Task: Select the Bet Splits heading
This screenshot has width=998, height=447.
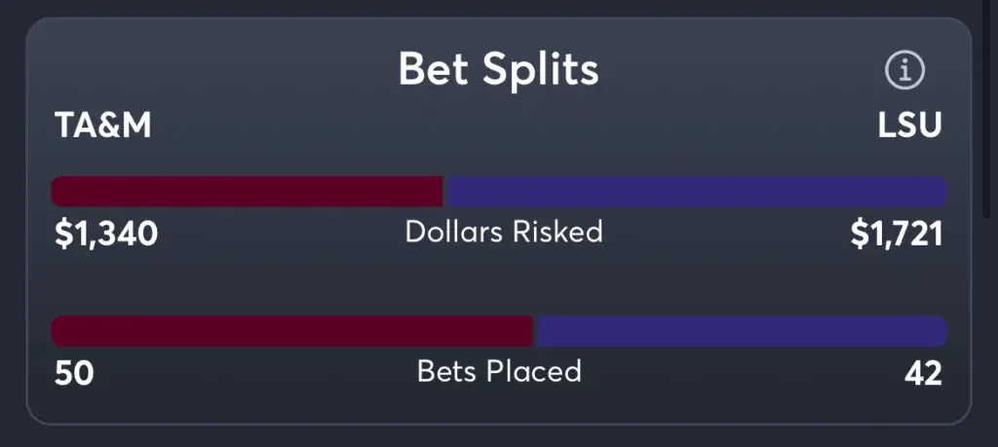Action: pos(498,70)
